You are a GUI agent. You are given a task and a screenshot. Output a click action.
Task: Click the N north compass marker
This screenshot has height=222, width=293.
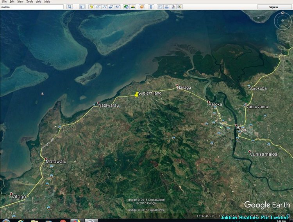282,13
